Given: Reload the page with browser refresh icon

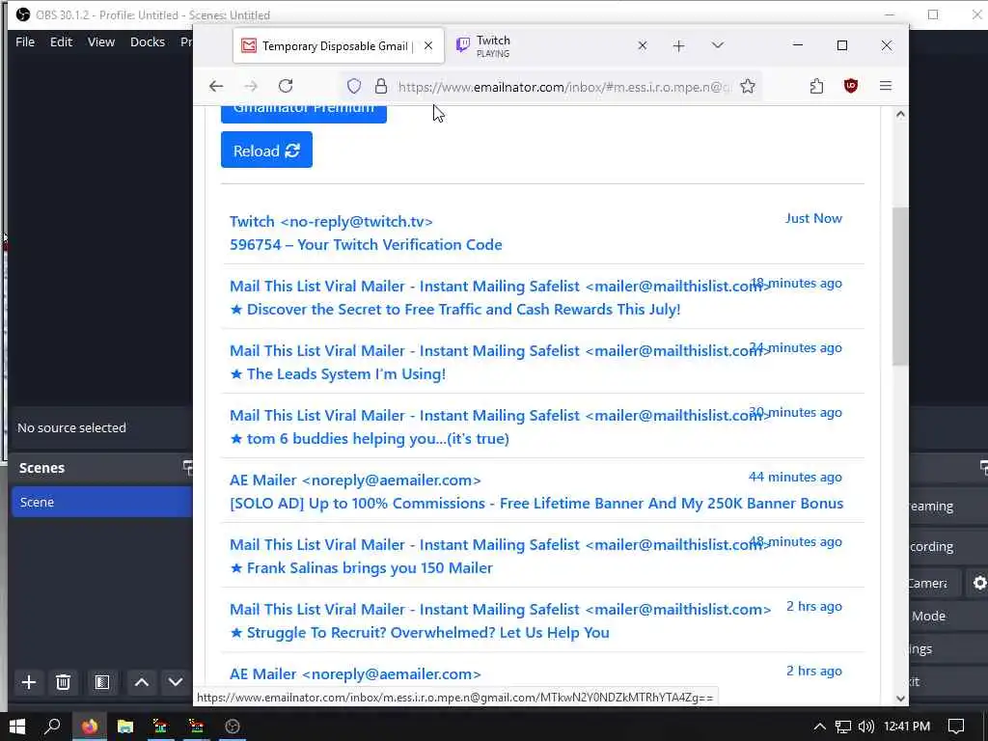Looking at the screenshot, I should point(286,86).
